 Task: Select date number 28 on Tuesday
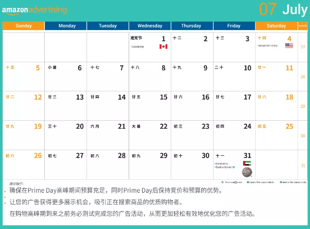point(122,156)
